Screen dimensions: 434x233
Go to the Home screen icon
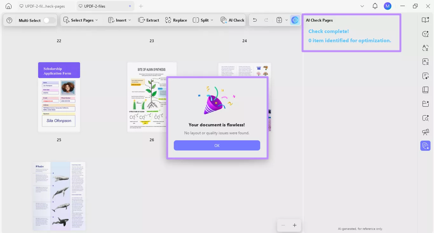(9, 6)
